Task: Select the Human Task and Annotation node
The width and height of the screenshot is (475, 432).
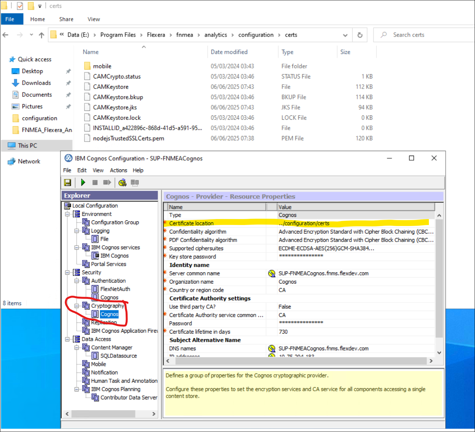Action: click(124, 381)
